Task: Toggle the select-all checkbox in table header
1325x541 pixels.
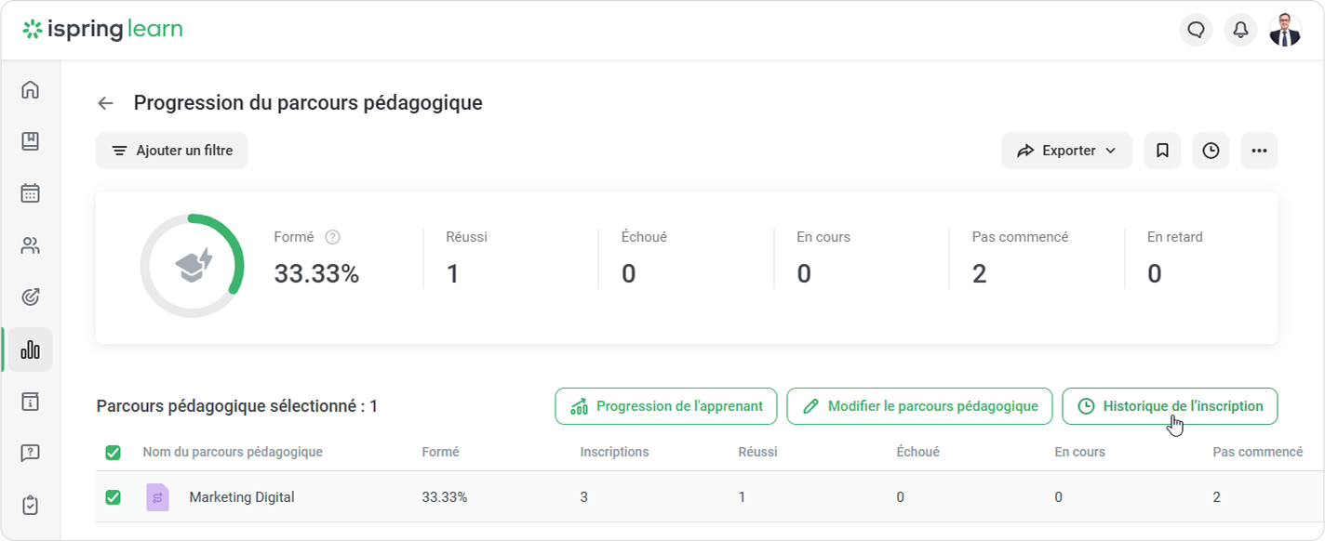Action: [x=113, y=453]
